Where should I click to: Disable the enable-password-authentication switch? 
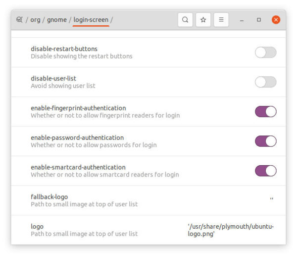pyautogui.click(x=265, y=141)
